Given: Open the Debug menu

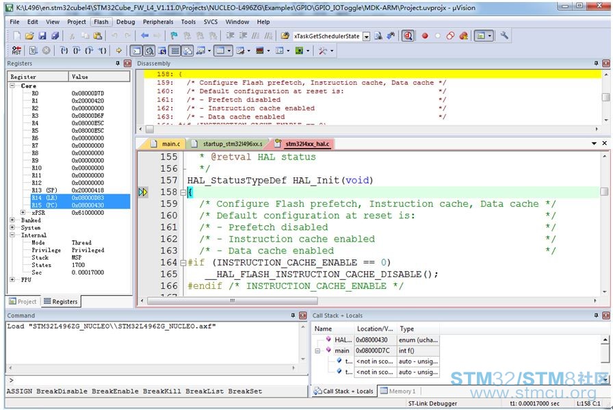Looking at the screenshot, I should (x=125, y=22).
